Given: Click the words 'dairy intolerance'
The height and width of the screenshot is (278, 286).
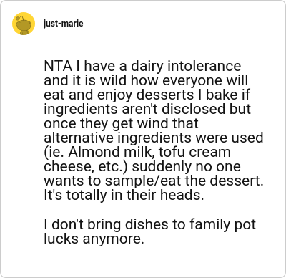Looking at the screenshot, I should (186, 67).
